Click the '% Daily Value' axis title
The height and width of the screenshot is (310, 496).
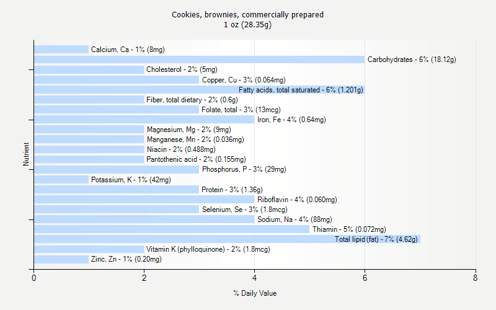pos(255,293)
